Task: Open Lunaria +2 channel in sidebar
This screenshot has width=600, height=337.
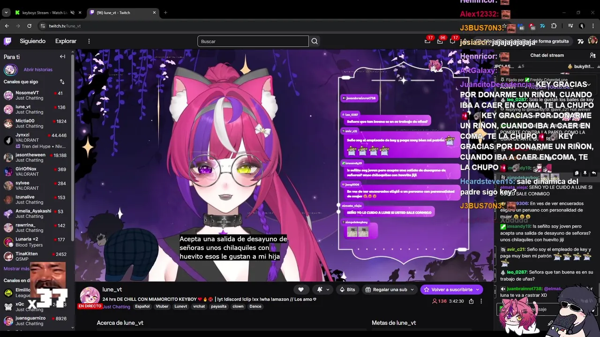Action: coord(35,242)
